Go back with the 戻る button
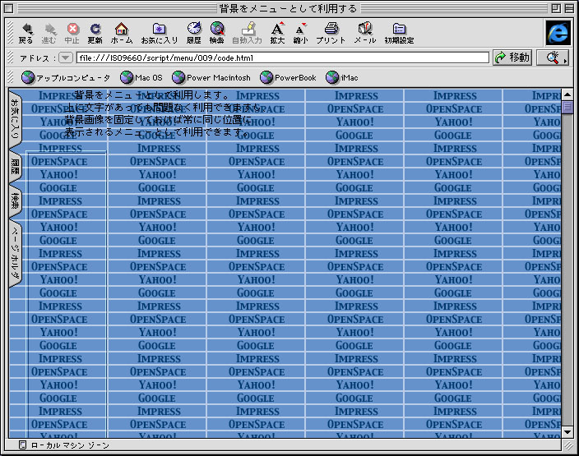The width and height of the screenshot is (579, 456). (x=25, y=33)
